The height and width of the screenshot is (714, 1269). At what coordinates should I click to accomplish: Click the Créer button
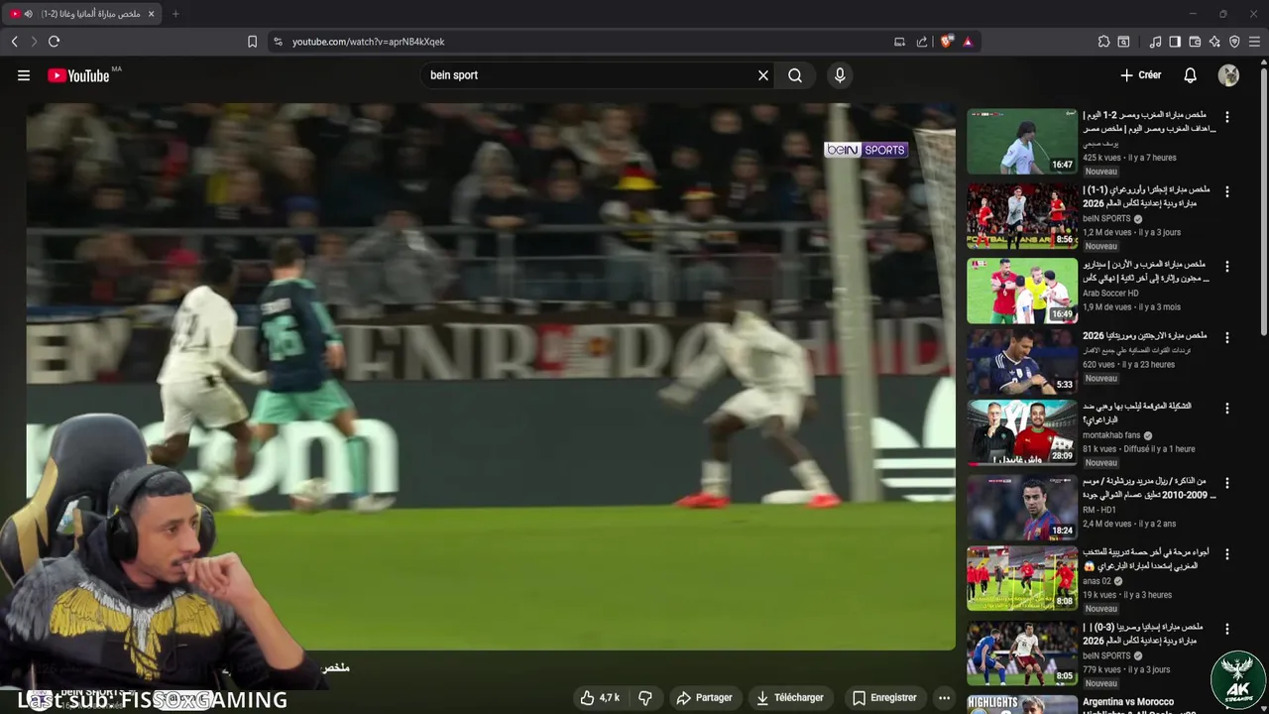(x=1141, y=75)
